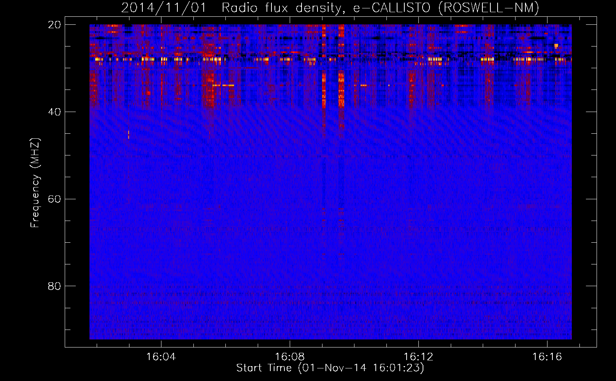
Task: Click the 40 frequency tick label
Action: [54, 112]
